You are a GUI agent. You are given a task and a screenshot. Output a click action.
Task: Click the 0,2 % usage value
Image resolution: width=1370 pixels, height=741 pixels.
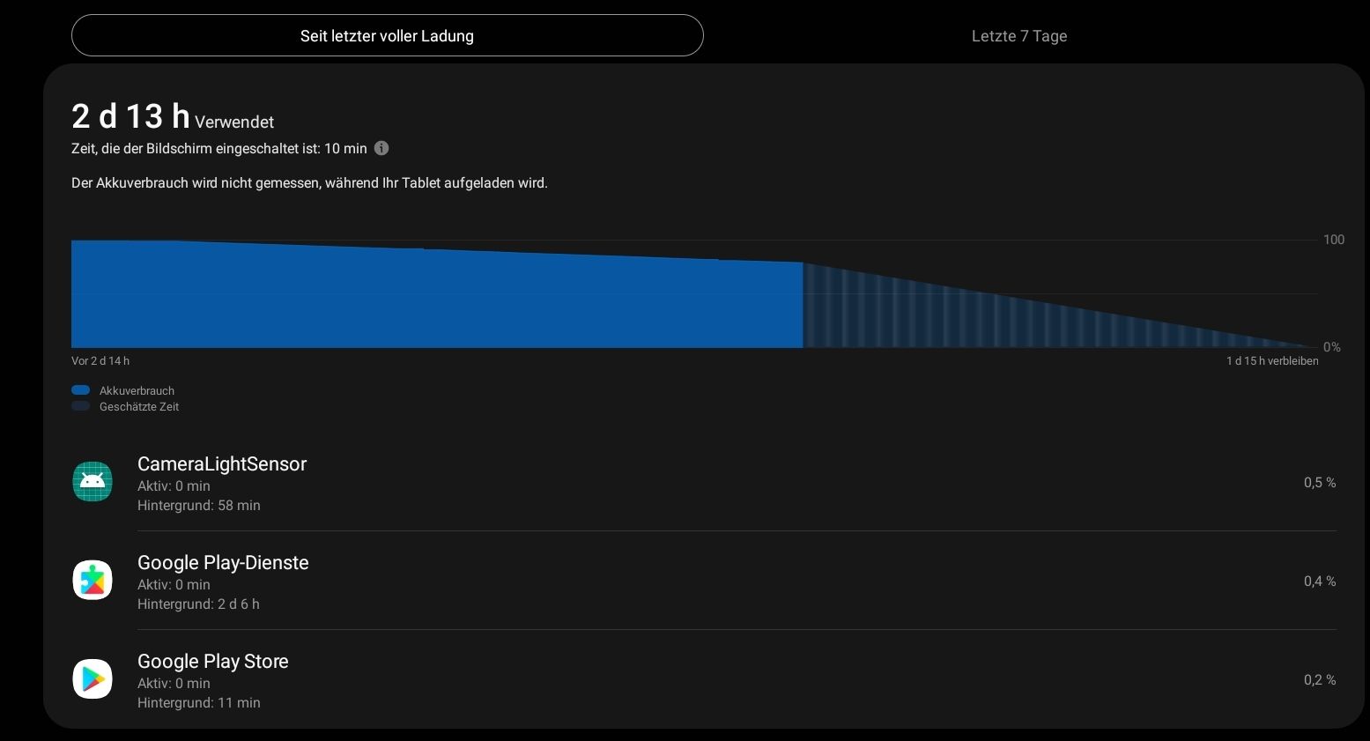point(1319,680)
